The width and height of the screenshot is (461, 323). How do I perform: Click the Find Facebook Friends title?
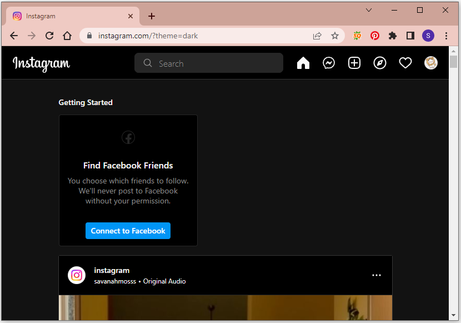tap(128, 166)
